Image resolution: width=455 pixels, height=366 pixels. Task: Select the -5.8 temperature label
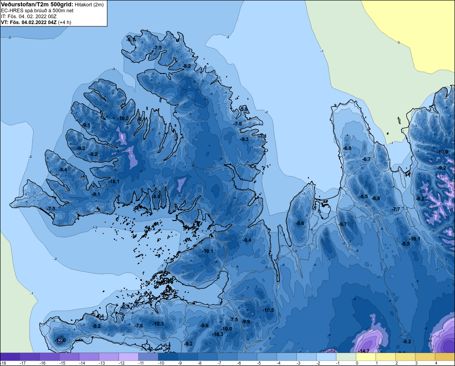pyautogui.click(x=244, y=109)
